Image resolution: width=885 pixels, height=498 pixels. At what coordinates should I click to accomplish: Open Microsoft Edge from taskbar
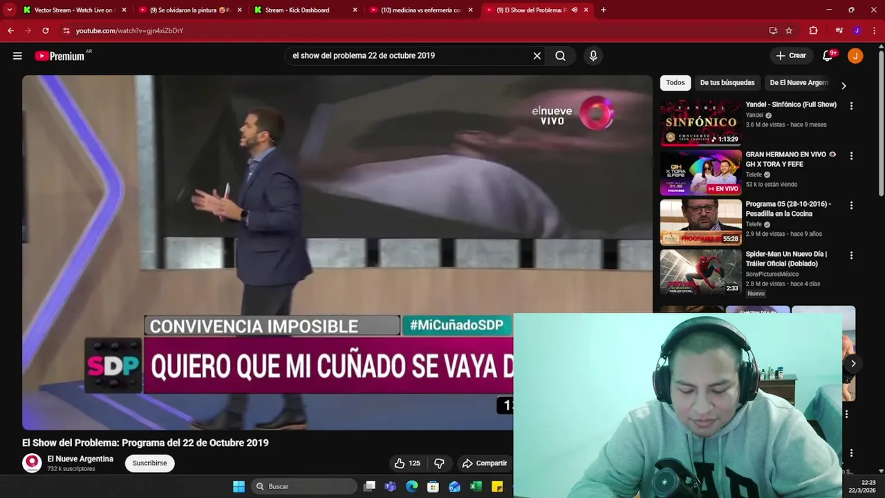coord(412,486)
